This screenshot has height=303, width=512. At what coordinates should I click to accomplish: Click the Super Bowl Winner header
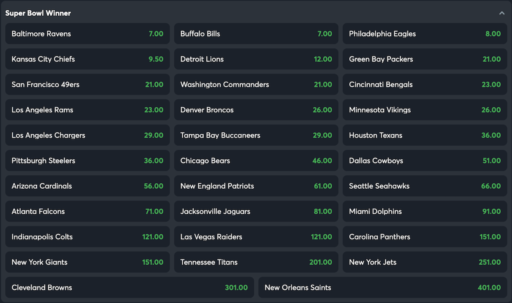pos(38,13)
